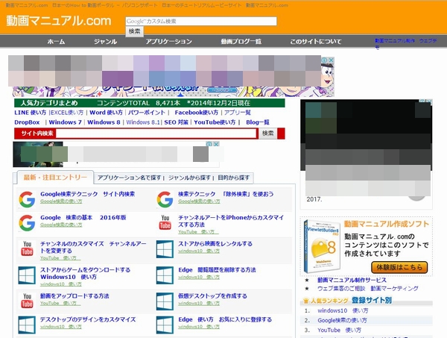Open the Blog一覧 link
Screen dimensions: 447x338
(x=258, y=122)
